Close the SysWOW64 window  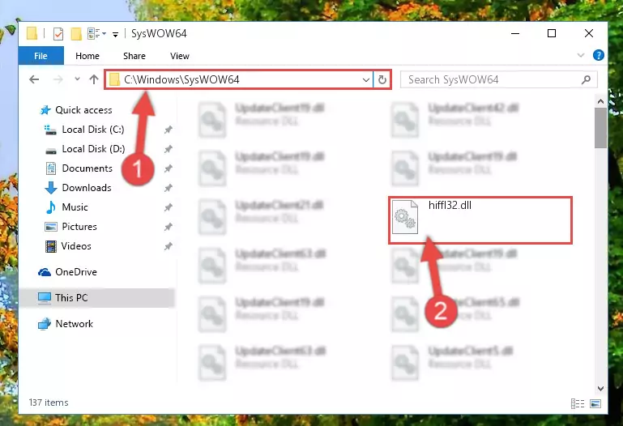click(589, 33)
